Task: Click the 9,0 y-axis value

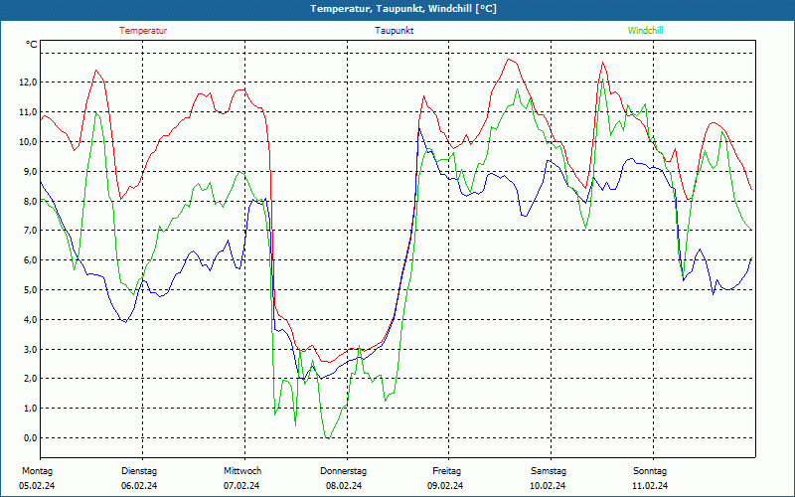Action: click(31, 171)
